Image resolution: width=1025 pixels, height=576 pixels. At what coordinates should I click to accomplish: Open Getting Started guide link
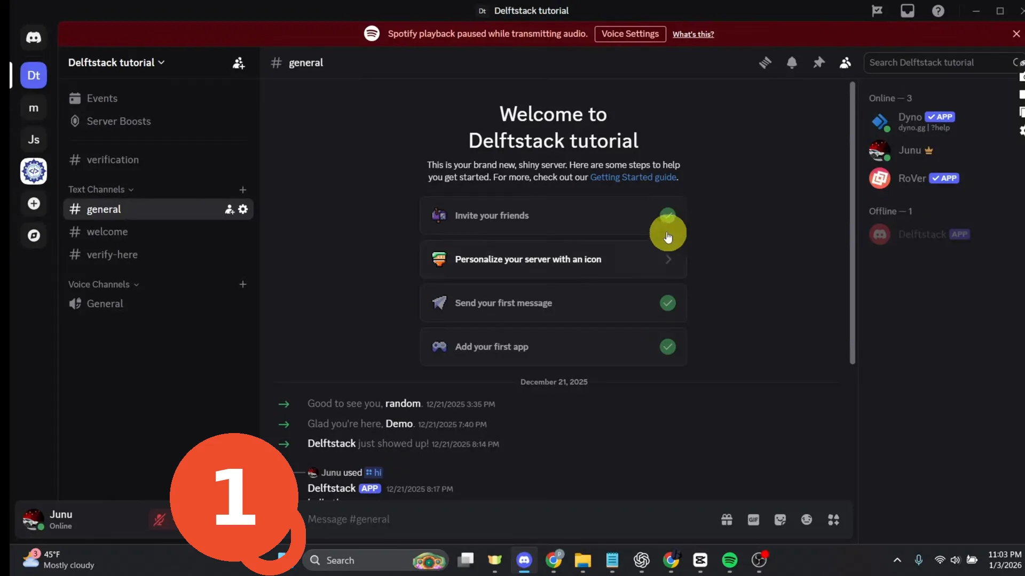click(x=633, y=177)
